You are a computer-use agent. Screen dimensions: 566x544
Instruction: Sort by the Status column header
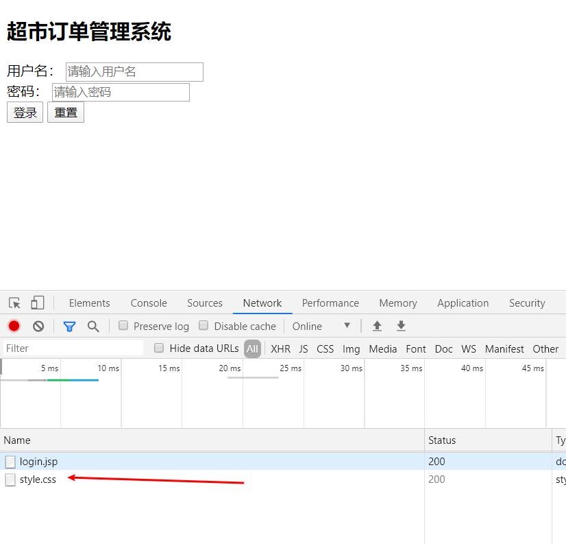tap(488, 440)
